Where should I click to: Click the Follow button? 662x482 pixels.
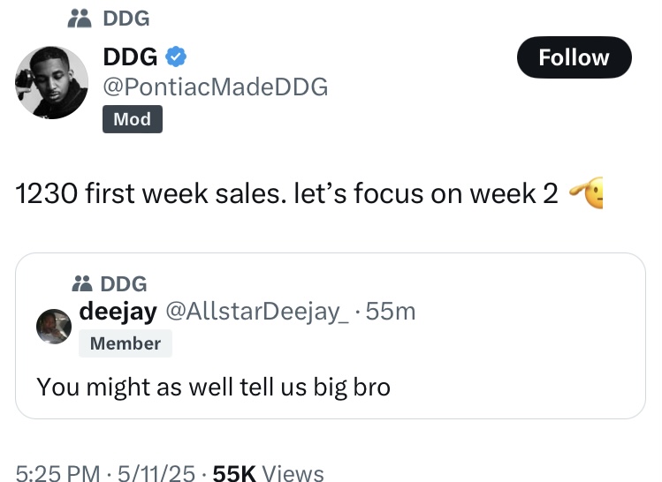coord(574,57)
